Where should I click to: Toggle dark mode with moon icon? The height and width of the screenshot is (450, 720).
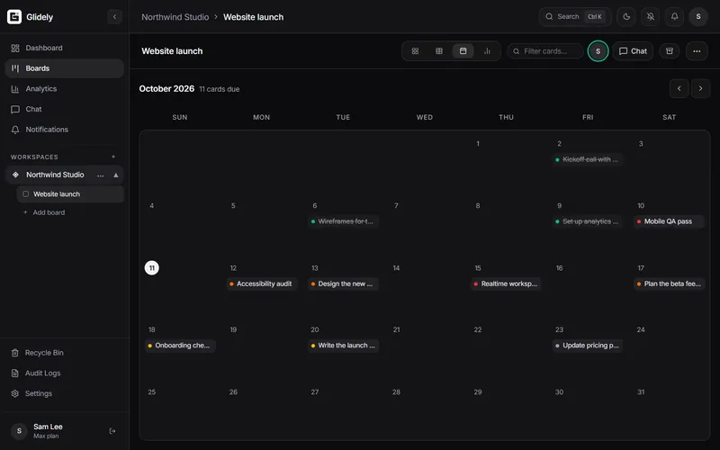coord(626,16)
